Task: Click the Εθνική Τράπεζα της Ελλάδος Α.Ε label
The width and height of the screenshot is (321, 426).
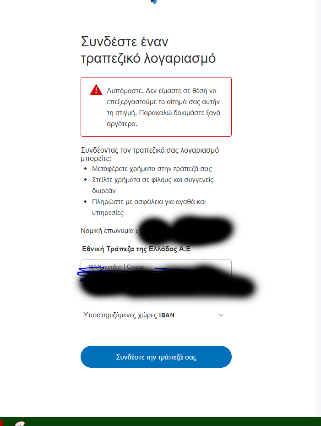Action: click(x=136, y=249)
